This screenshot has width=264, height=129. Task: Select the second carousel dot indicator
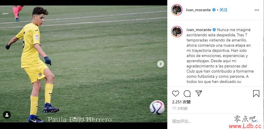click(78, 118)
